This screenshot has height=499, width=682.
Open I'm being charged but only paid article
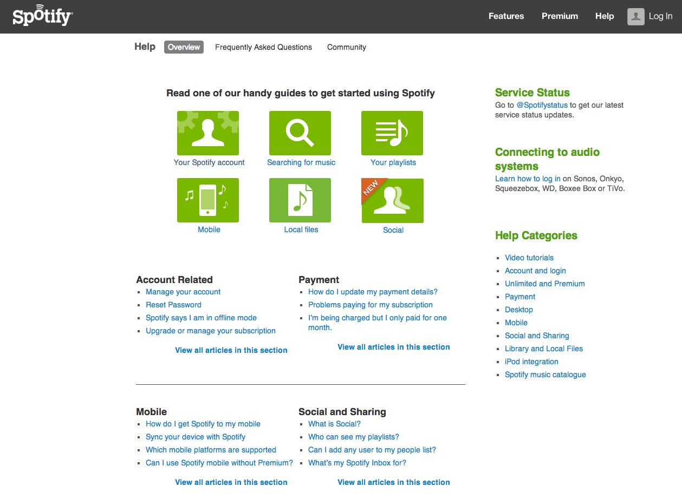(x=378, y=323)
